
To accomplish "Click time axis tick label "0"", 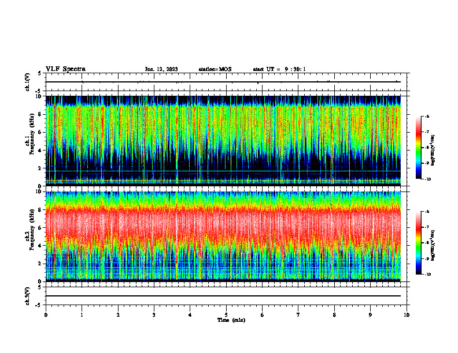I will (x=46, y=315).
